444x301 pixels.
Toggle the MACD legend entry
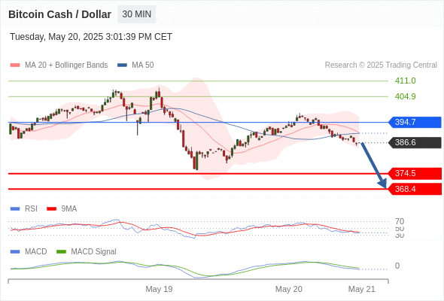(29, 251)
